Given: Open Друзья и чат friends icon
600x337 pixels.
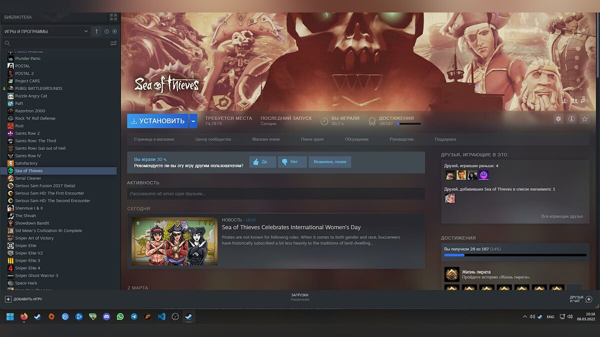Looking at the screenshot, I should click(589, 299).
